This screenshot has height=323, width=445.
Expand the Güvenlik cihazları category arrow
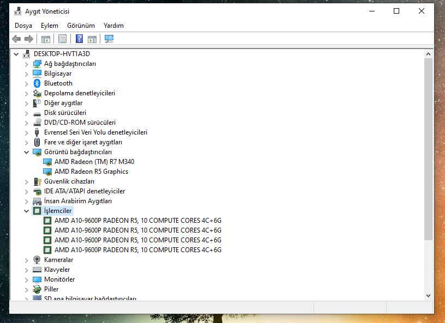pos(26,182)
